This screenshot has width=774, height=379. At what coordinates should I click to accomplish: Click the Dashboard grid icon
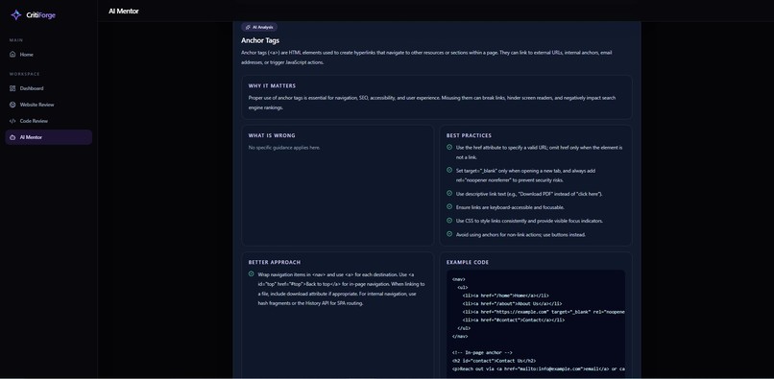pyautogui.click(x=12, y=88)
